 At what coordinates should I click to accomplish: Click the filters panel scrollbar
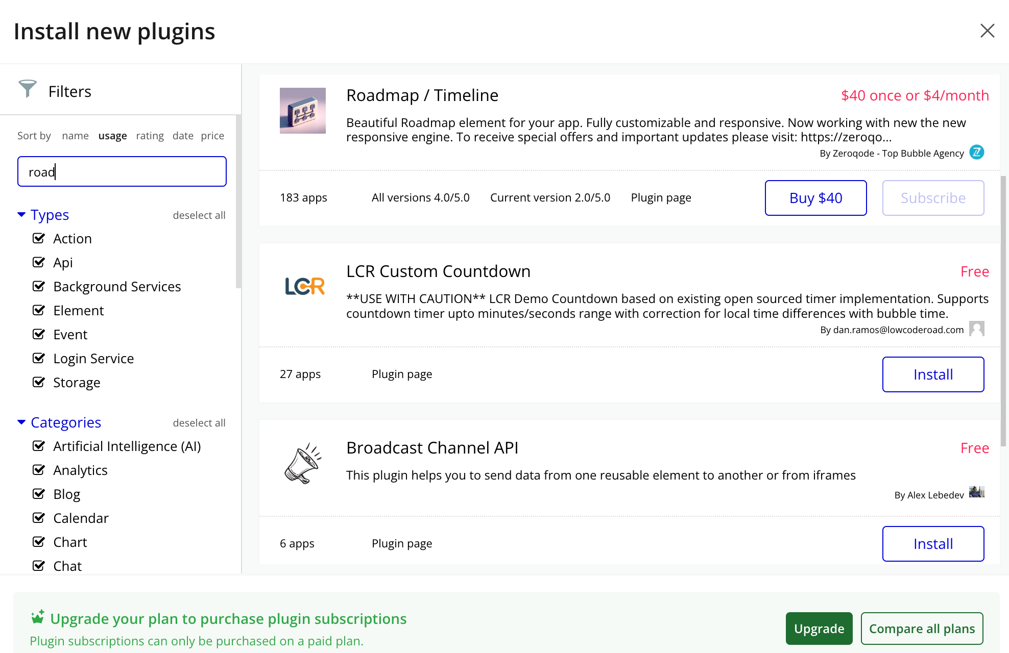tap(238, 202)
